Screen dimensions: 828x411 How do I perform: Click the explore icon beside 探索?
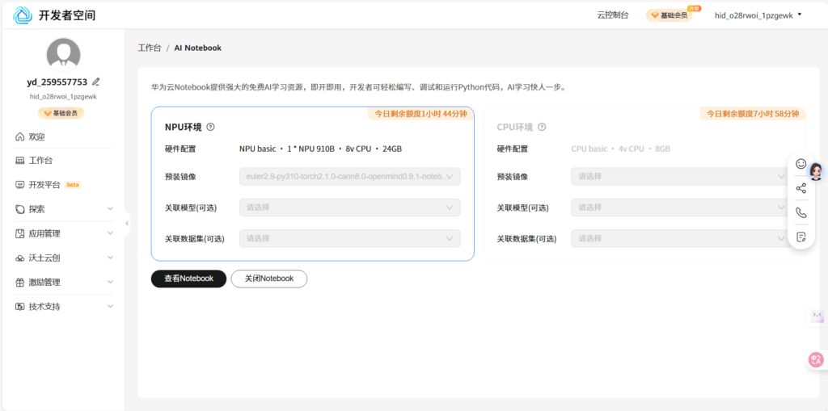click(x=20, y=209)
